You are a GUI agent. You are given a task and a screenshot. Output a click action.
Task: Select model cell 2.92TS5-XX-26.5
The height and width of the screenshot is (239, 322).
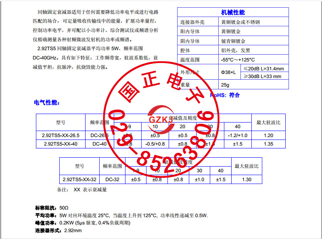61,135
